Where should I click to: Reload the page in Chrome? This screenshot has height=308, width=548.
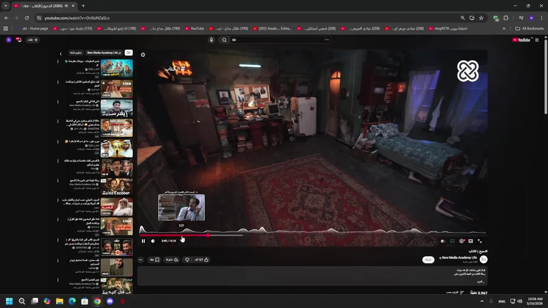pyautogui.click(x=27, y=18)
